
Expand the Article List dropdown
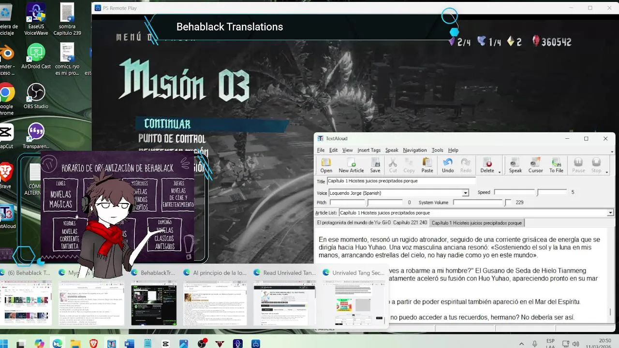610,213
